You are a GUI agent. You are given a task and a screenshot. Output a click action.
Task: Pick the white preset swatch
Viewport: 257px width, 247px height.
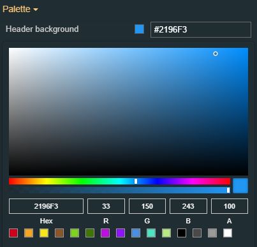[x=228, y=233]
